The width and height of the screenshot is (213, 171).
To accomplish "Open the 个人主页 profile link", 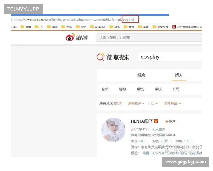I will click(158, 129).
